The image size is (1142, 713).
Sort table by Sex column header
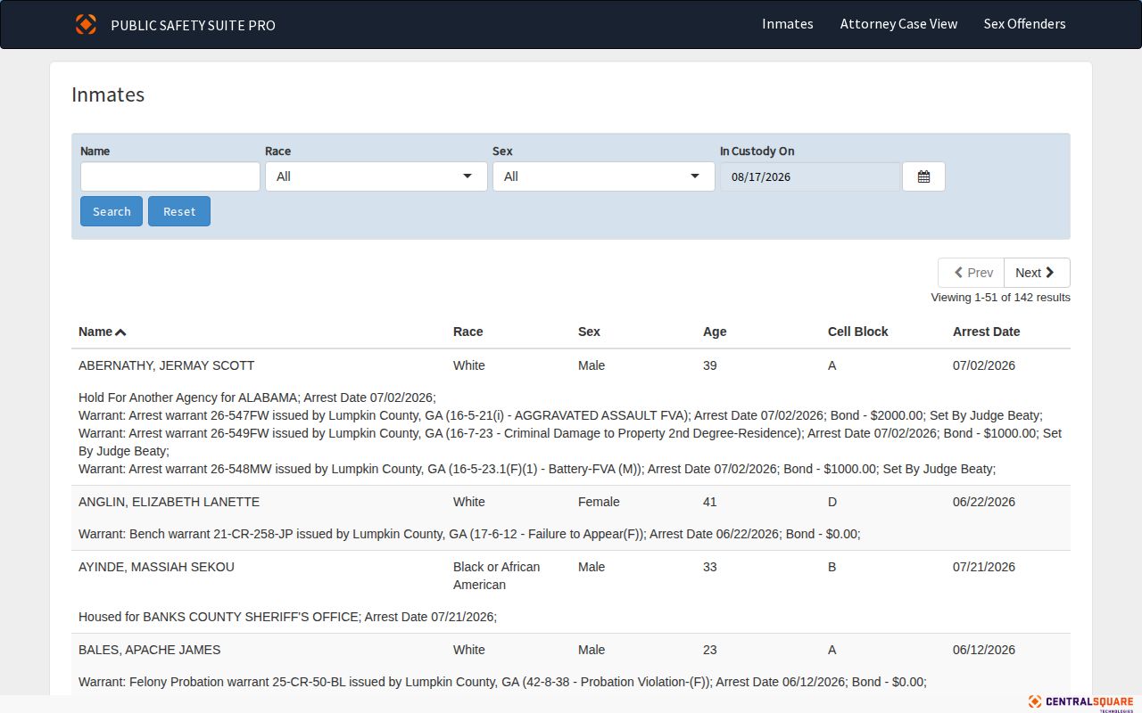coord(589,332)
